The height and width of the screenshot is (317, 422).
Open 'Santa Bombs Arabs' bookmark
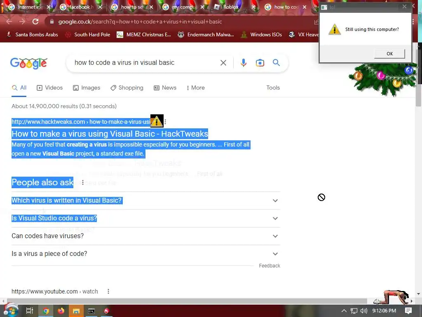[32, 35]
